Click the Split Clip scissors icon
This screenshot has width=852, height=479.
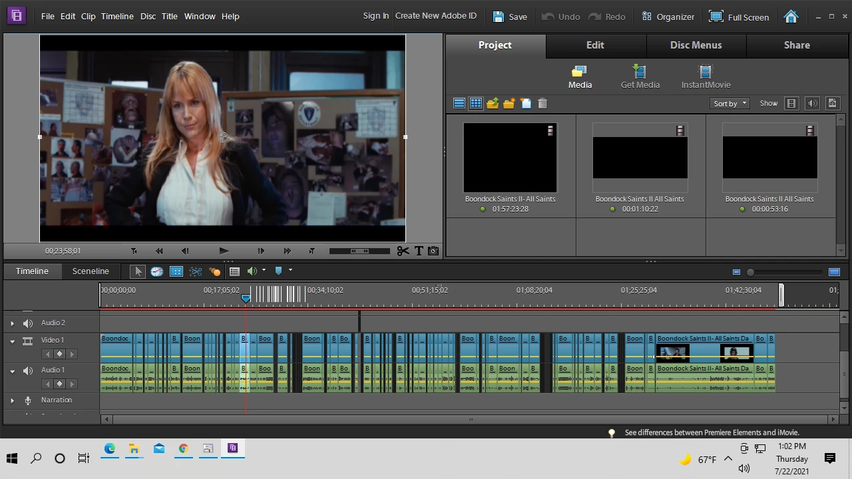[403, 251]
